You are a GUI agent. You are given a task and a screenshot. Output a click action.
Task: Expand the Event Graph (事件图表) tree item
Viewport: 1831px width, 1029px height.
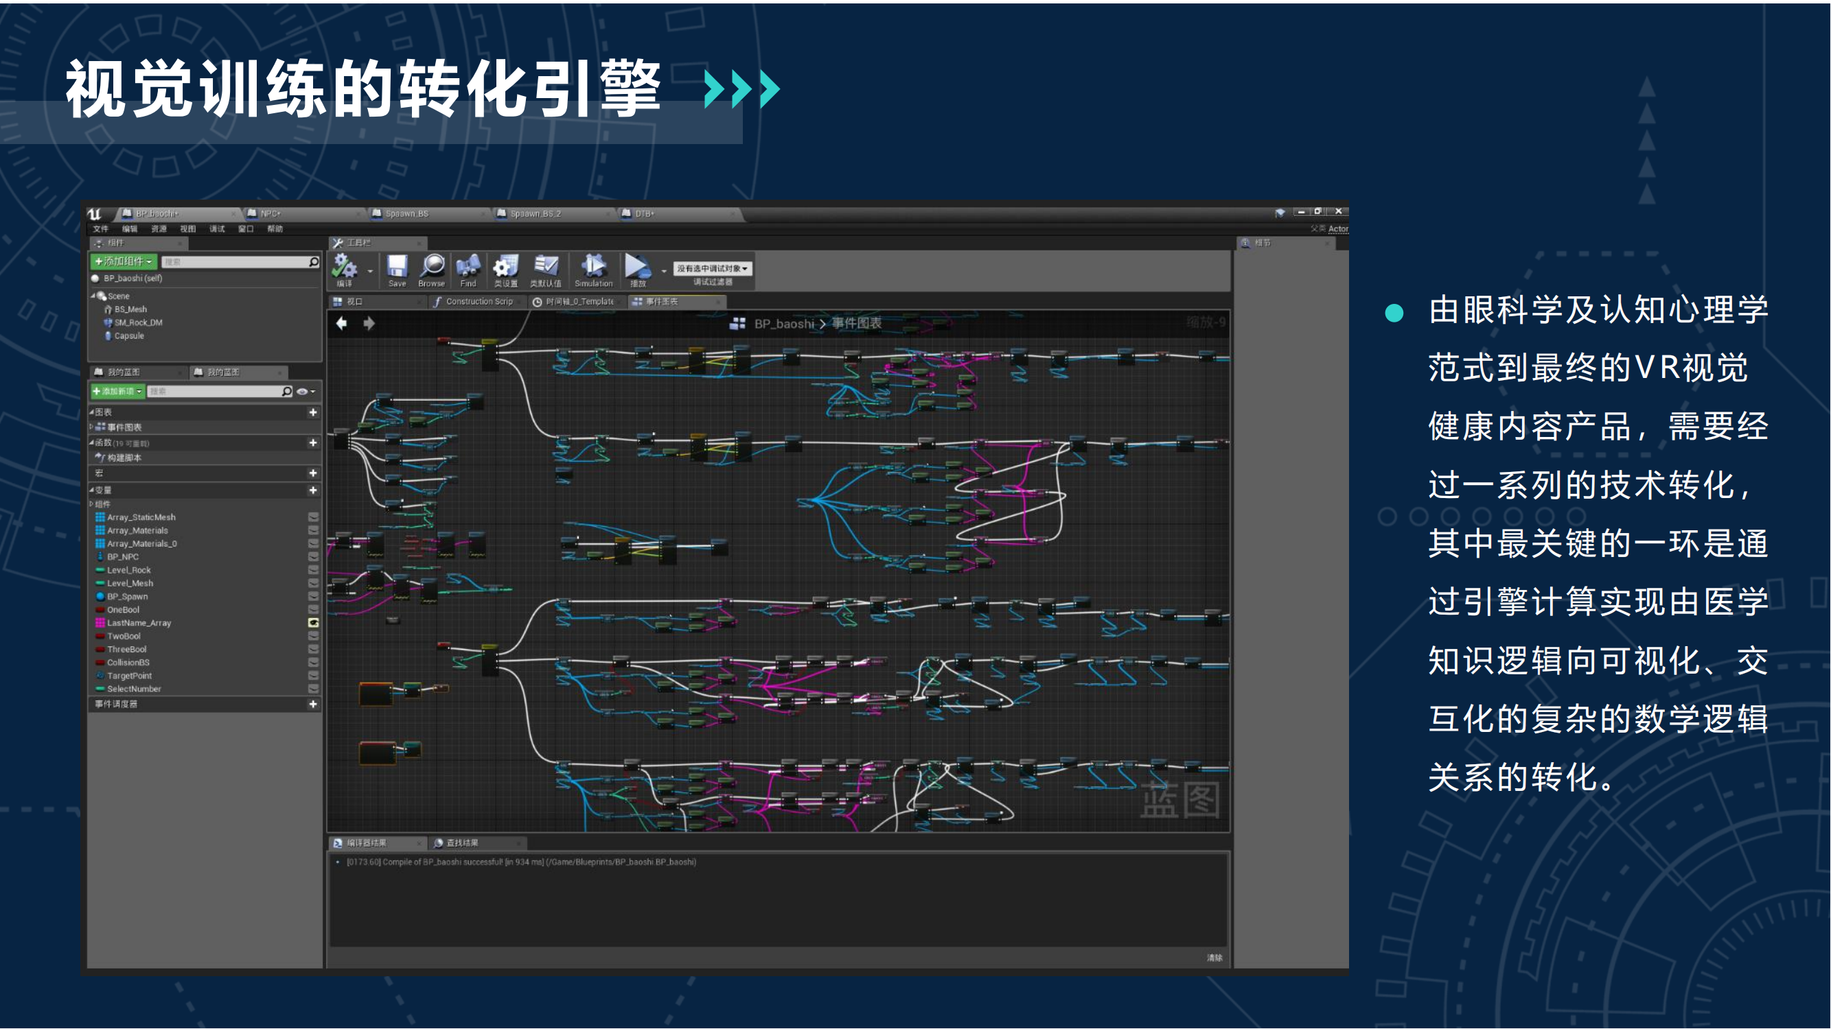coord(92,427)
